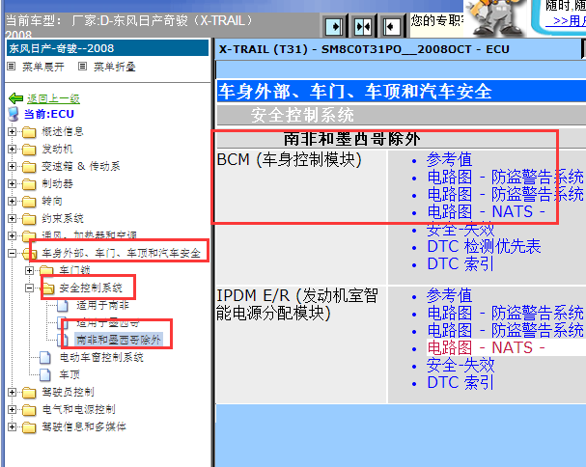Viewport: 586px width, 467px height.
Task: Select the 适用于南非 tree item
Action: point(102,306)
